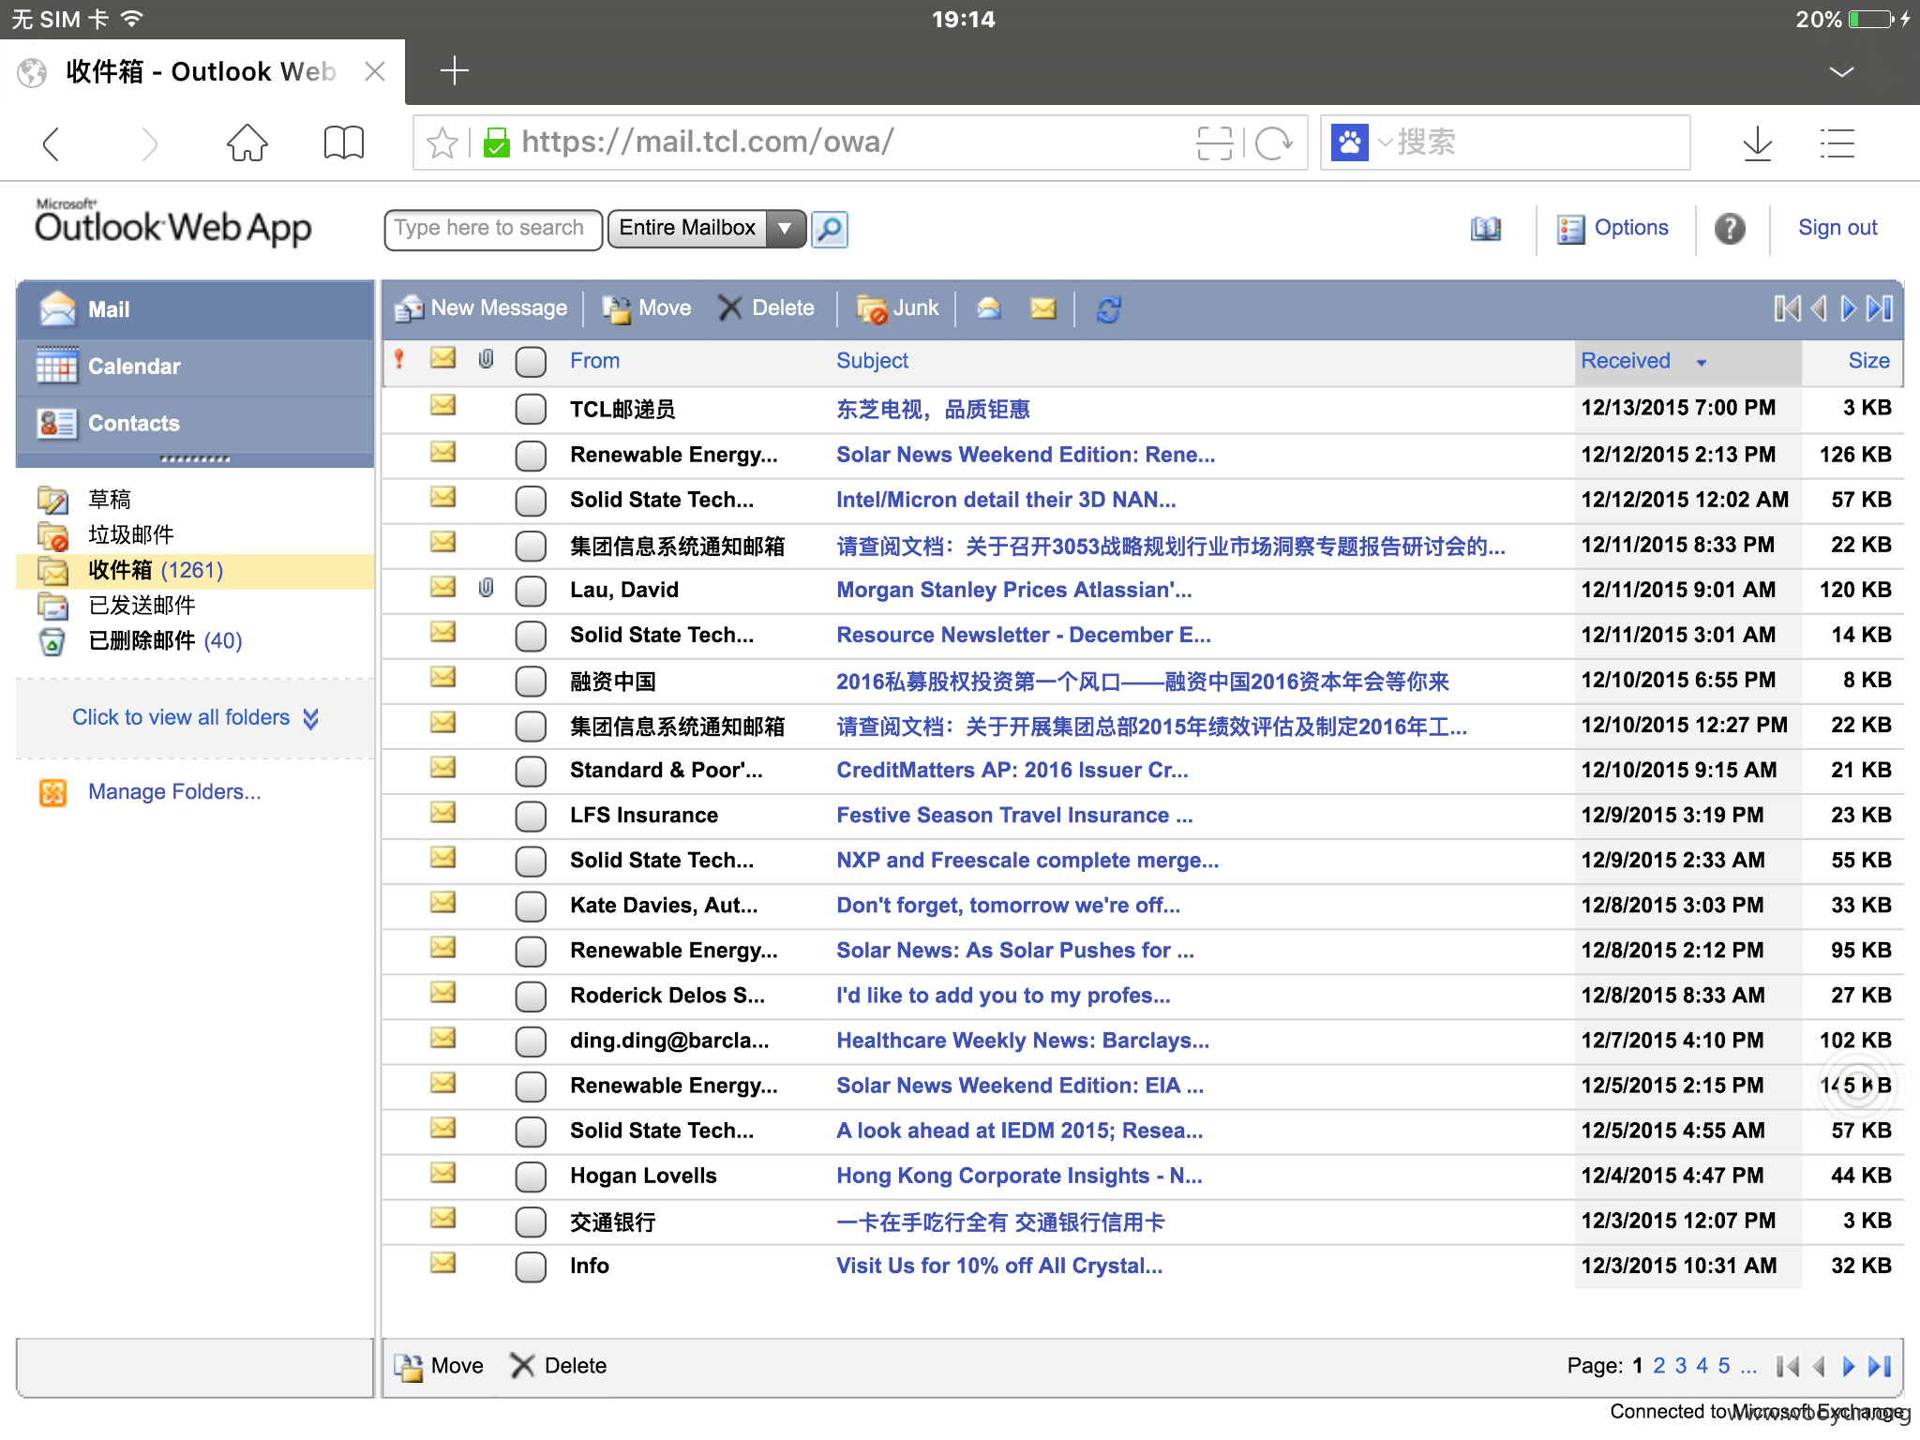
Task: Click the check messages refresh icon
Action: tap(1108, 309)
